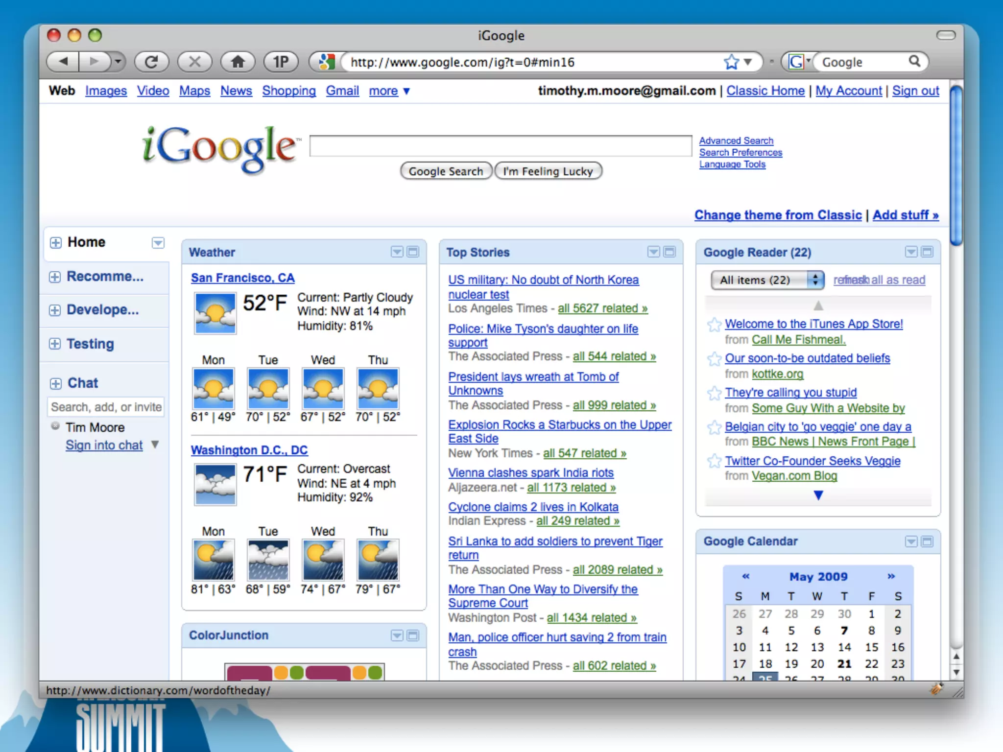Reload the page with the refresh button

tap(152, 62)
